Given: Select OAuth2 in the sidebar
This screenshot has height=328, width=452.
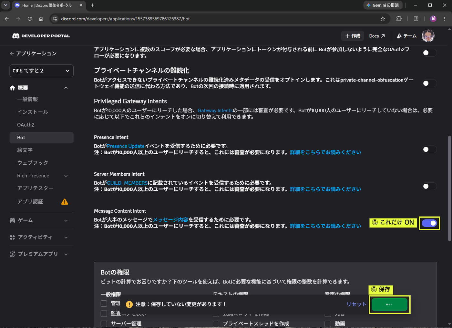Looking at the screenshot, I should [x=42, y=125].
